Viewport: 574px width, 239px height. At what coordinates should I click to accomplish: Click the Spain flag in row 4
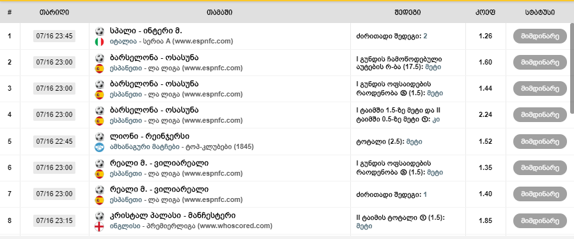(x=99, y=121)
